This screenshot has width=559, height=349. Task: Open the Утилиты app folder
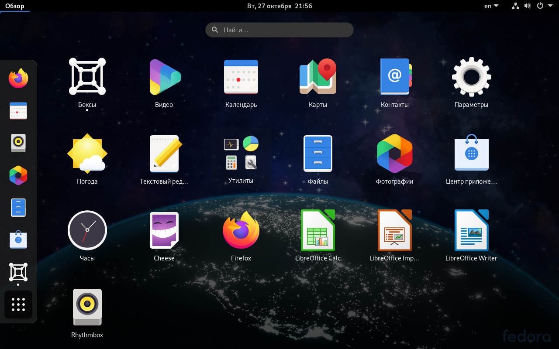[x=241, y=153]
